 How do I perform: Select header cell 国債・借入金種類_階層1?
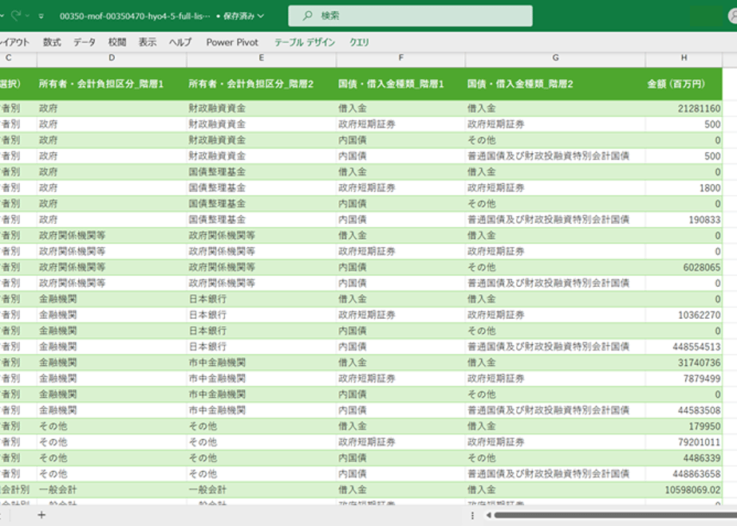point(401,84)
